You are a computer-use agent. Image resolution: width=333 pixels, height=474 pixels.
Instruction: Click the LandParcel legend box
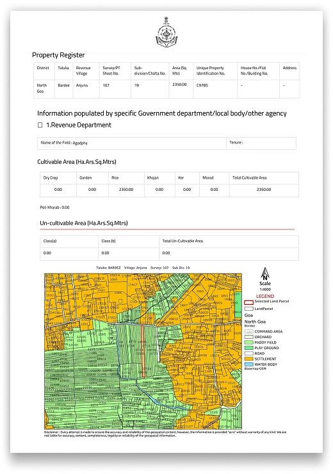point(248,309)
